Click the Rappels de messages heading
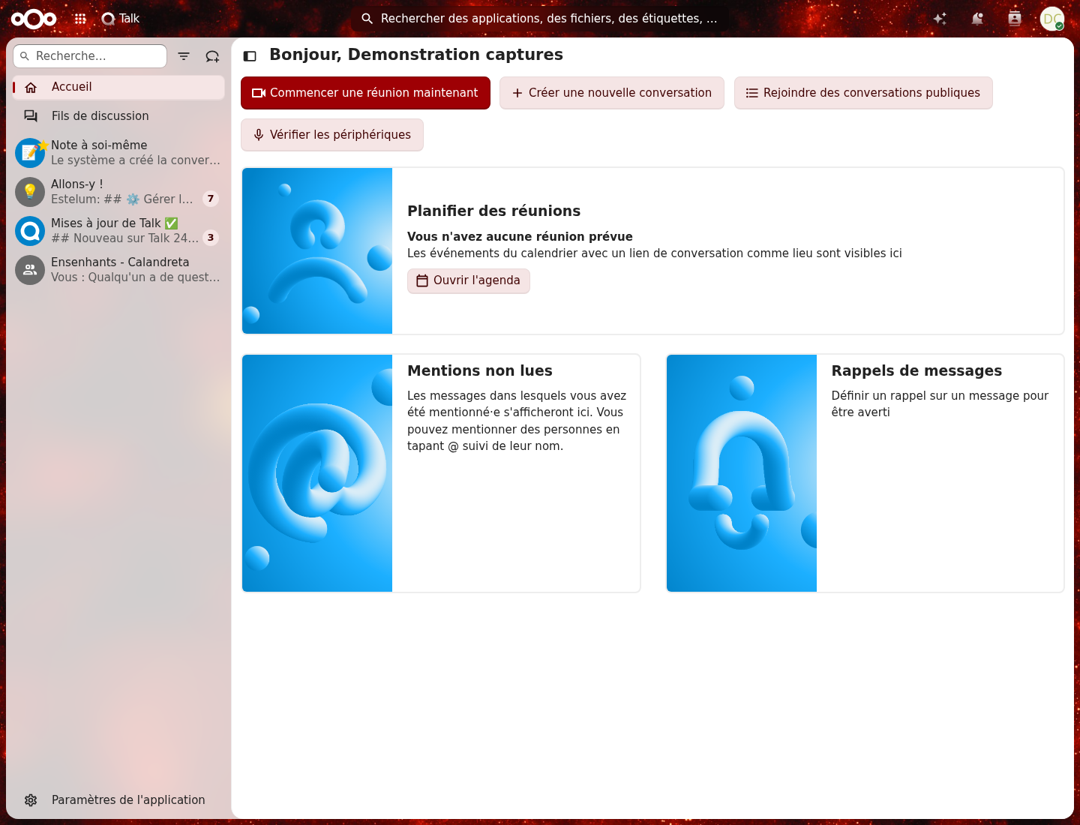 (916, 370)
